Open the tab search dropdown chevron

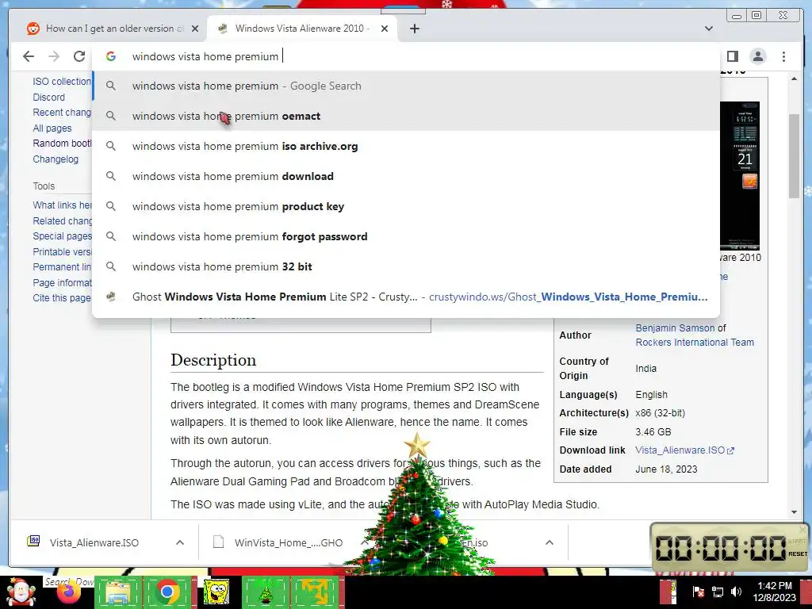pyautogui.click(x=709, y=29)
